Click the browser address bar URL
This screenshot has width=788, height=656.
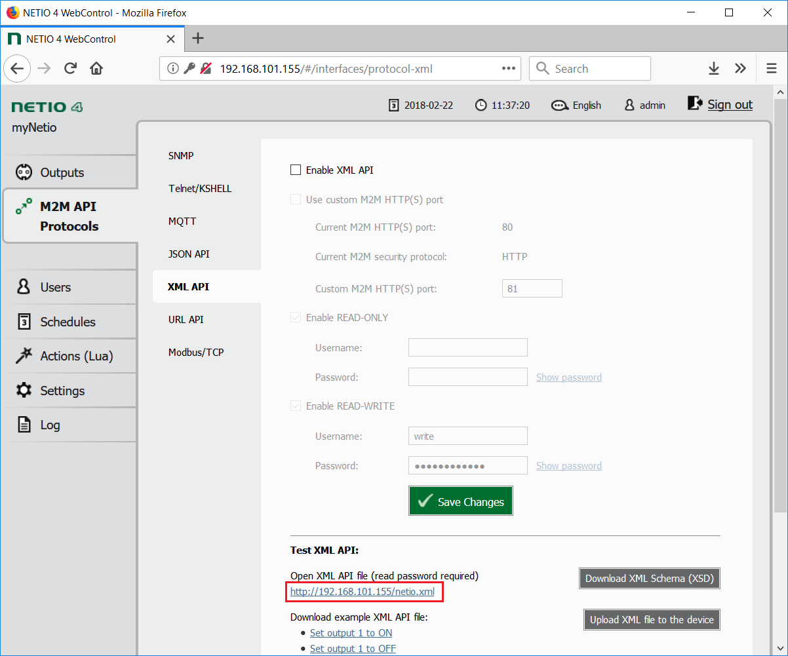point(326,69)
